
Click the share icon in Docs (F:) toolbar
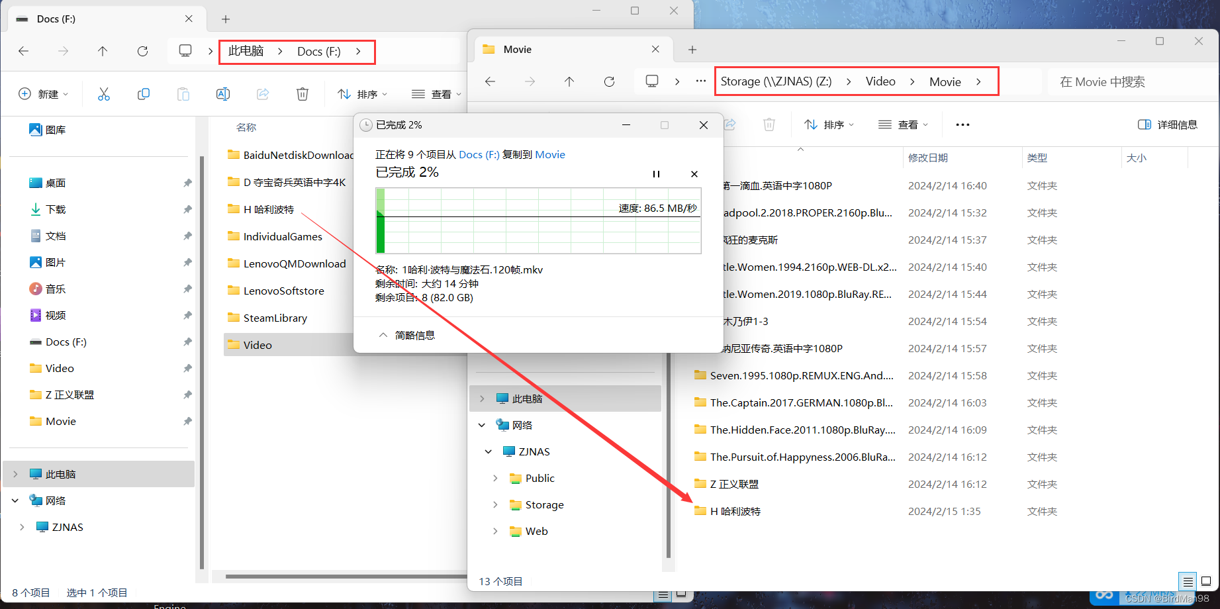[x=263, y=94]
